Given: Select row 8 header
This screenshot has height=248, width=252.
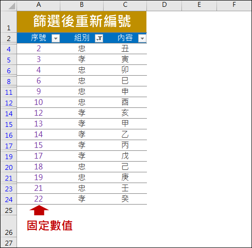Looking at the screenshot, I should [9, 81].
